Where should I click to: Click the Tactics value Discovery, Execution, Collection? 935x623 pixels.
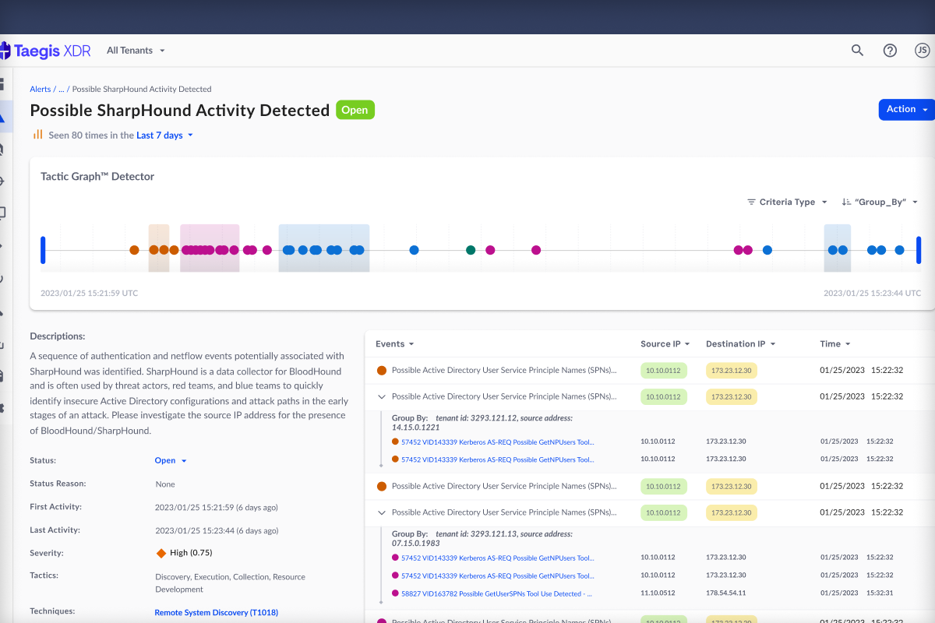231,583
